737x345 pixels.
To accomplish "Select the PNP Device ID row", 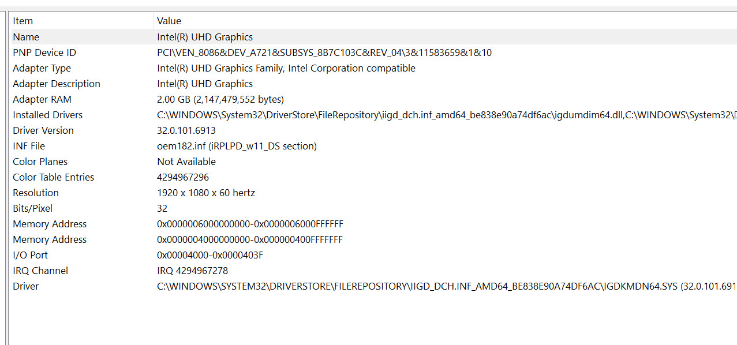I will (x=374, y=52).
